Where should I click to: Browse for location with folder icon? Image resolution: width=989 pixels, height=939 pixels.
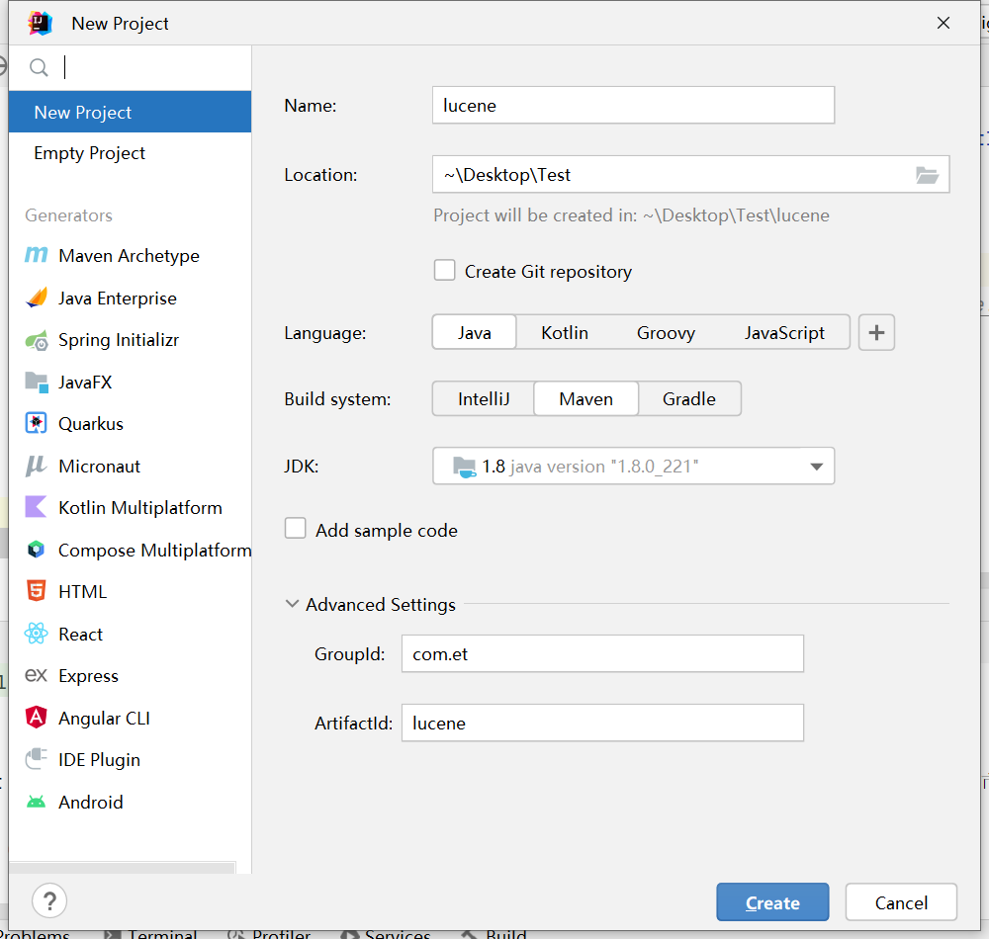point(927,175)
